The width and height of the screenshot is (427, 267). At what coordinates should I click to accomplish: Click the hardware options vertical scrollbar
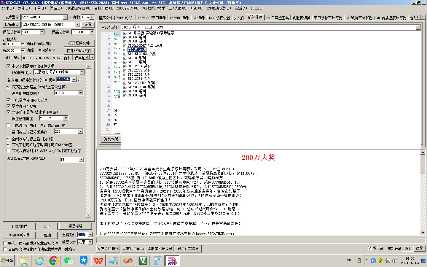(x=89, y=141)
